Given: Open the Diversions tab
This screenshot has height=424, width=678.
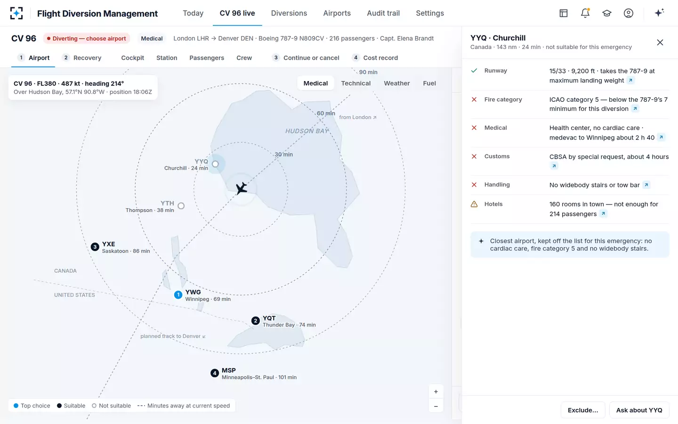Looking at the screenshot, I should tap(289, 13).
